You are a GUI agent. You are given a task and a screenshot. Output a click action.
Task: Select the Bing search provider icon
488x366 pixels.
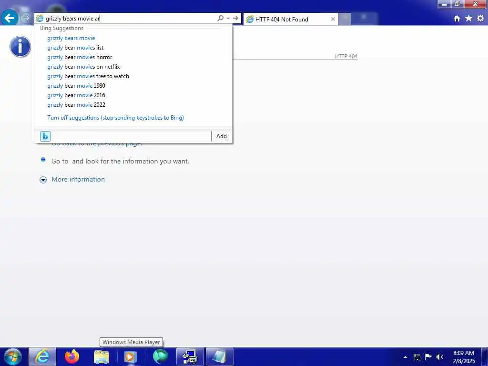pos(45,136)
